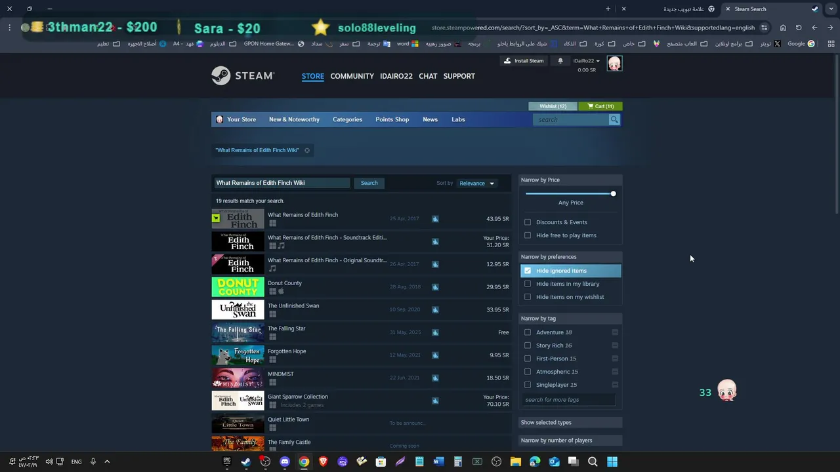Click the price range slider handle

point(613,193)
